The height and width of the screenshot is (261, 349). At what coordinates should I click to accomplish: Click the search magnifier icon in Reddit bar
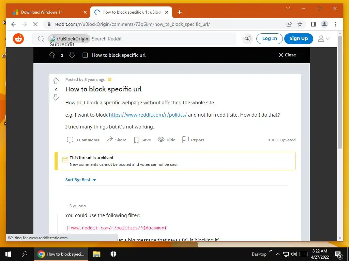(41, 39)
